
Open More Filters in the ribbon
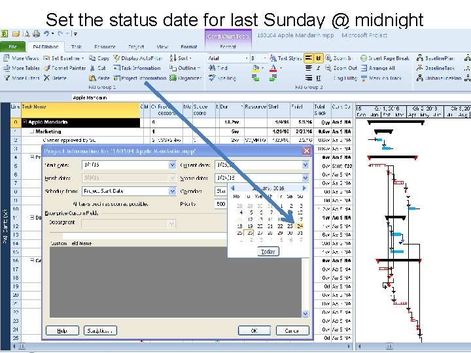point(22,78)
